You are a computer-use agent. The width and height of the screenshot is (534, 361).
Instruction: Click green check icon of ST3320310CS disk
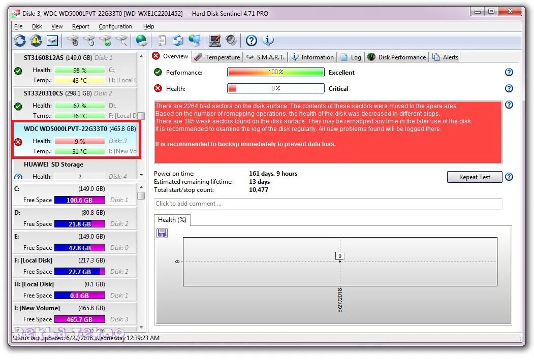[x=18, y=106]
